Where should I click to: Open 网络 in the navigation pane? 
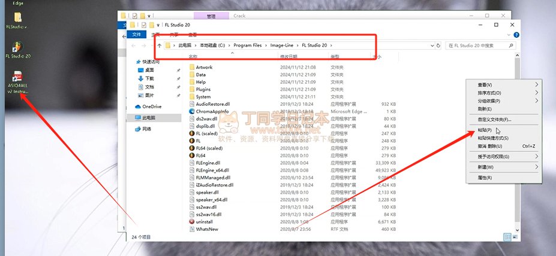pos(143,129)
